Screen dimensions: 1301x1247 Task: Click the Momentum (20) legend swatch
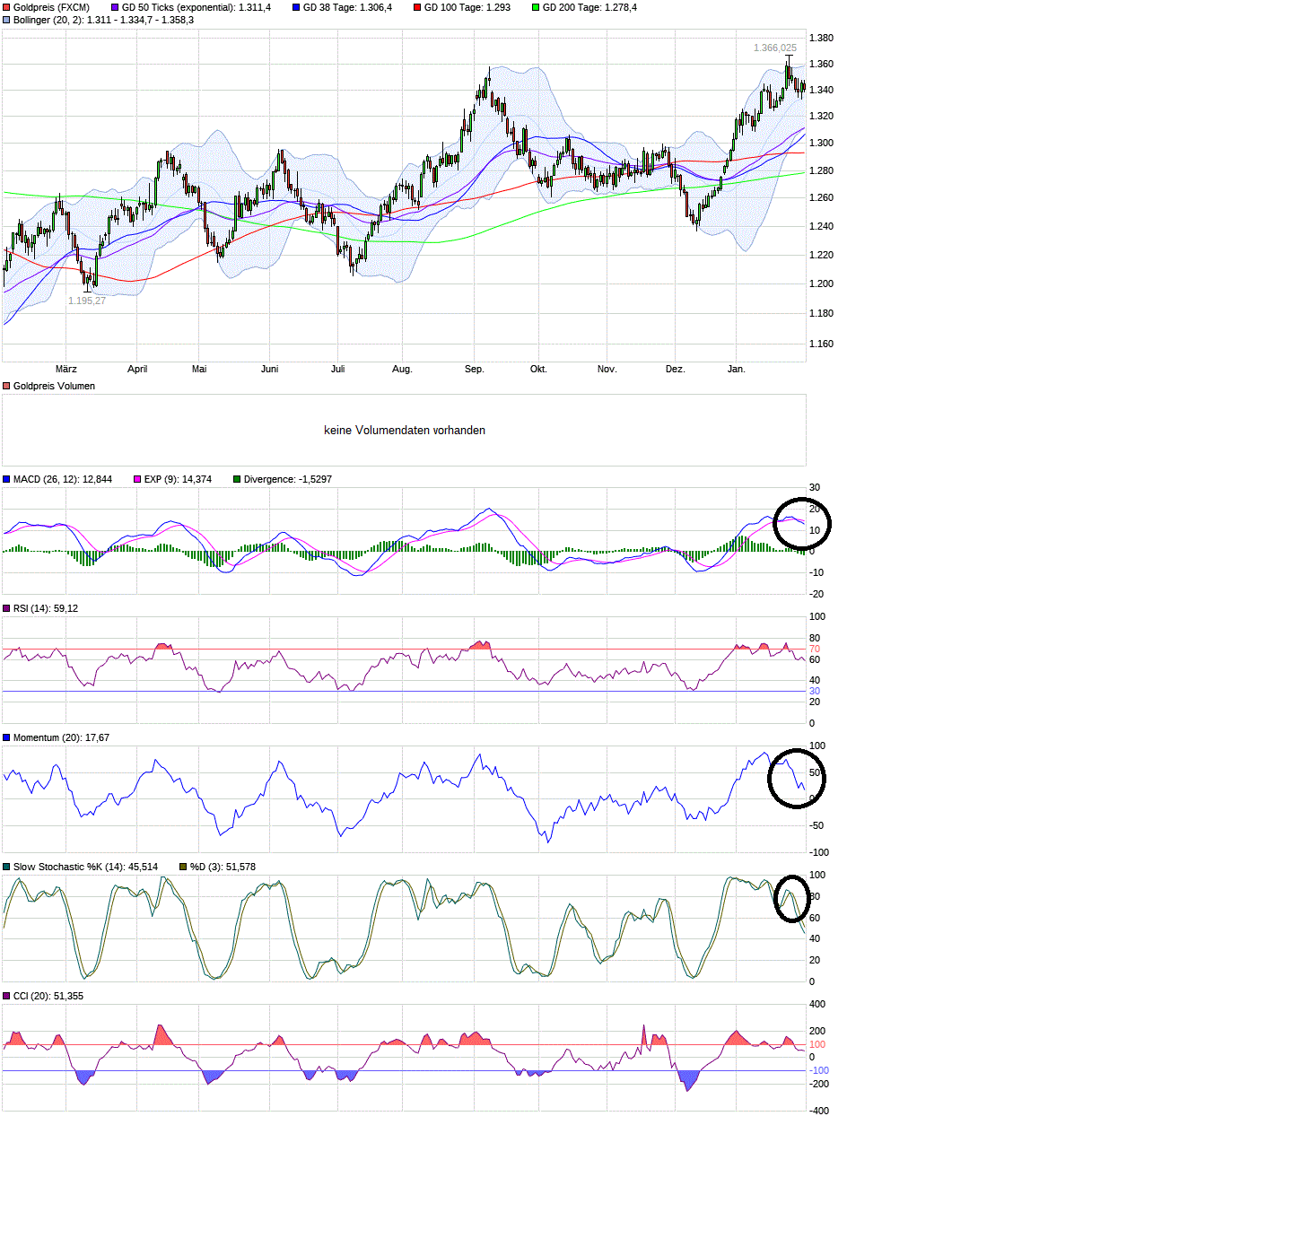6,737
